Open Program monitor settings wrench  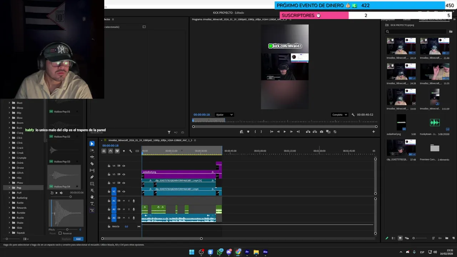point(353,115)
